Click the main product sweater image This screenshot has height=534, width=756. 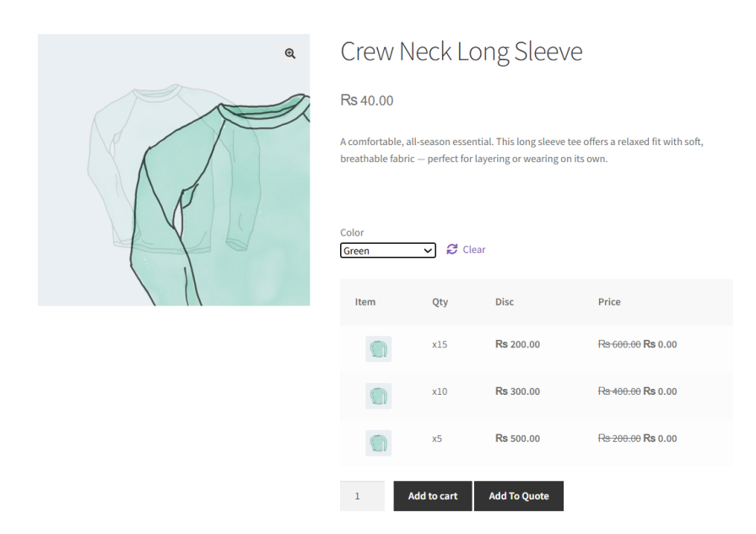click(x=174, y=170)
